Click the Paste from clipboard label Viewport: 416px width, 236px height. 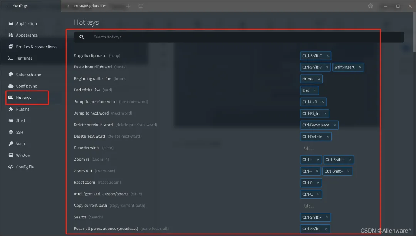coord(93,67)
